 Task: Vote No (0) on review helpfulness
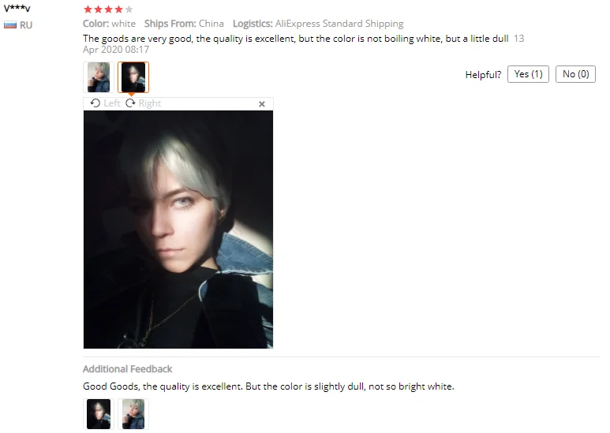coord(575,74)
